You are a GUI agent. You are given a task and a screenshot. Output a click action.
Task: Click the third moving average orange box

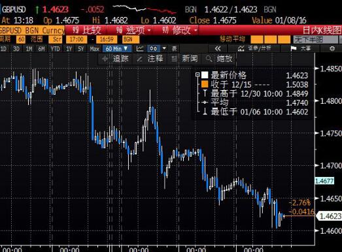(x=284, y=39)
